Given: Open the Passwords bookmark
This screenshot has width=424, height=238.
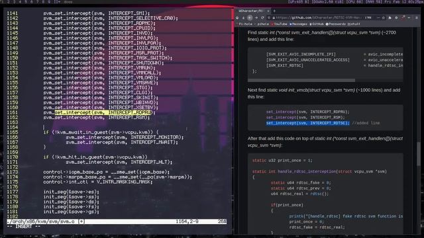Looking at the screenshot, I should click(335, 24).
